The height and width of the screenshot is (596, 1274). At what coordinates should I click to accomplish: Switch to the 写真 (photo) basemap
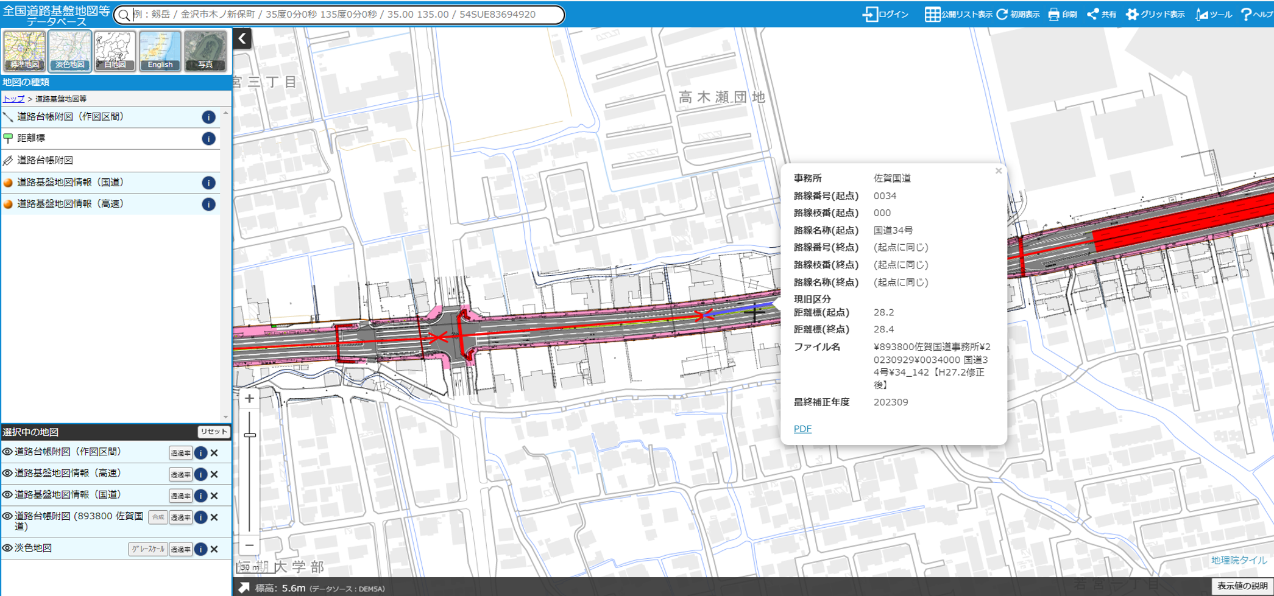[x=206, y=51]
